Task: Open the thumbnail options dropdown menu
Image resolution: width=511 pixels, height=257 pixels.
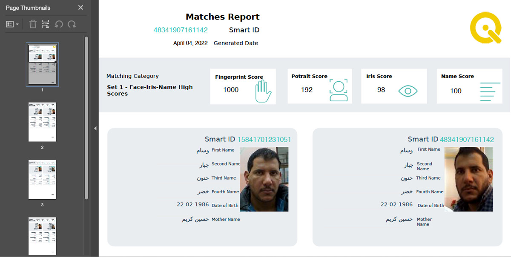Action: click(12, 24)
